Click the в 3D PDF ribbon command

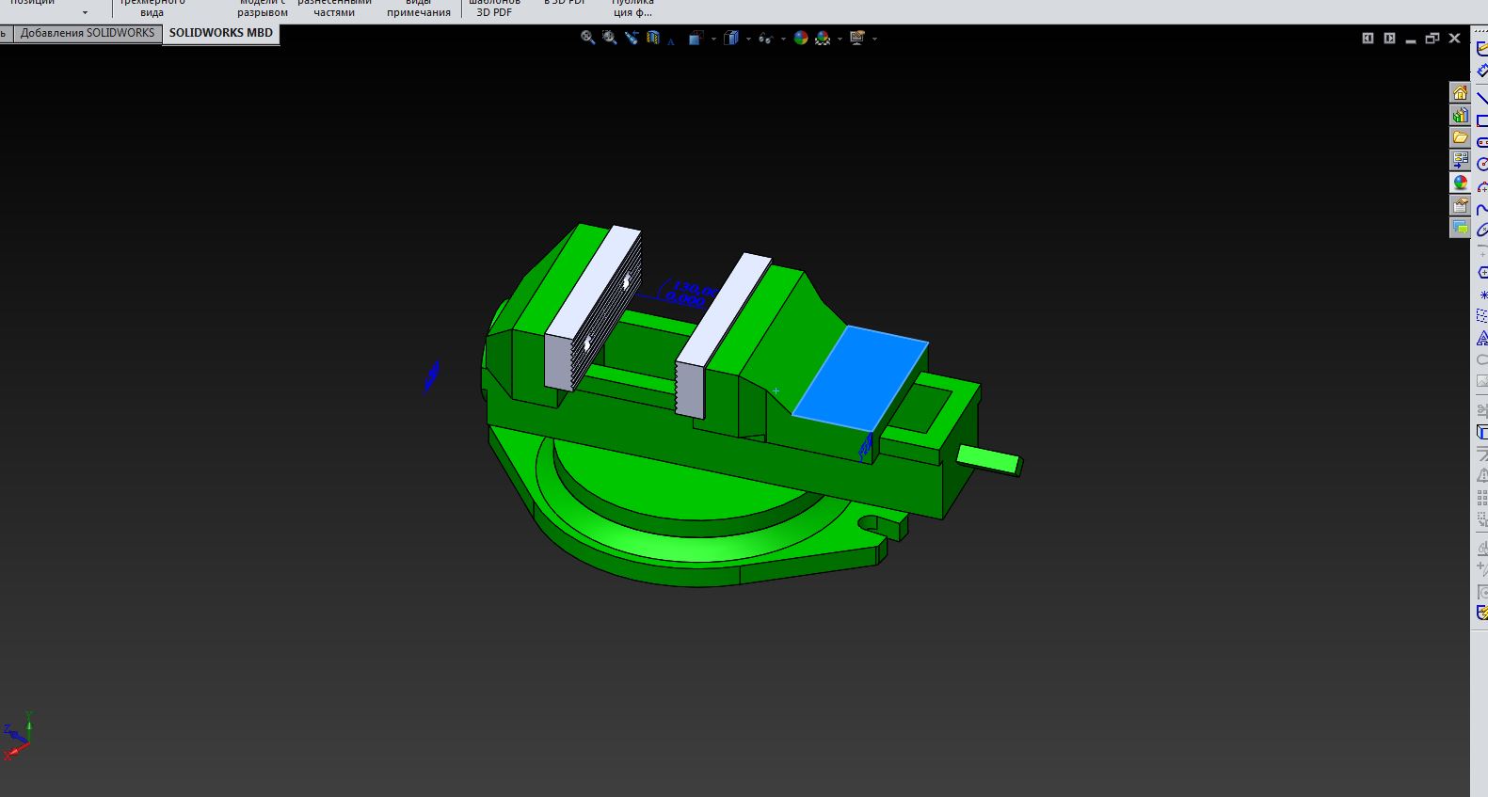[x=565, y=4]
